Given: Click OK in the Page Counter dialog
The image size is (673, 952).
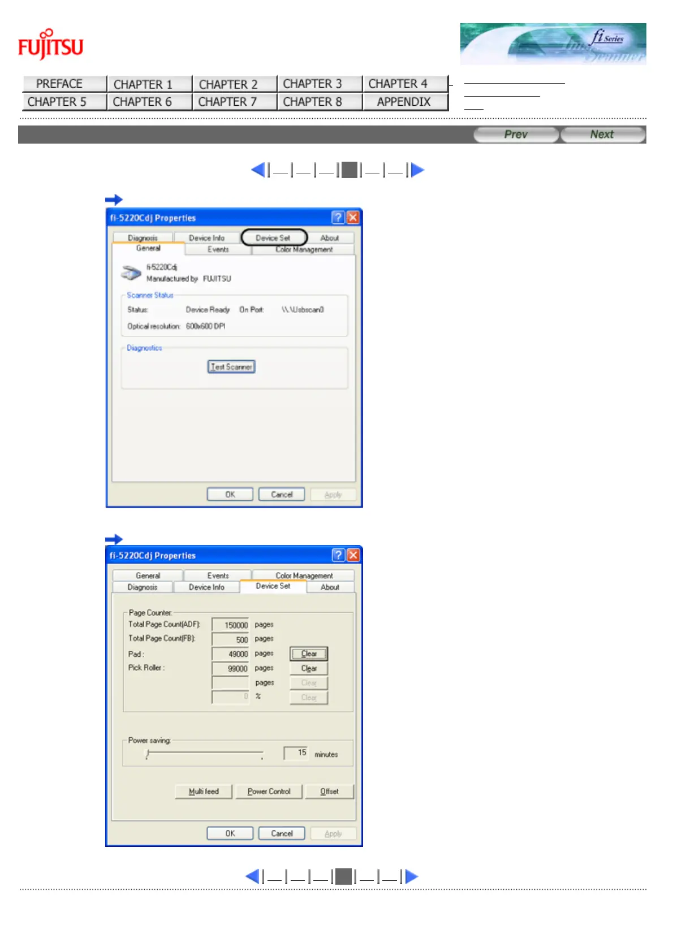Looking at the screenshot, I should pos(230,833).
